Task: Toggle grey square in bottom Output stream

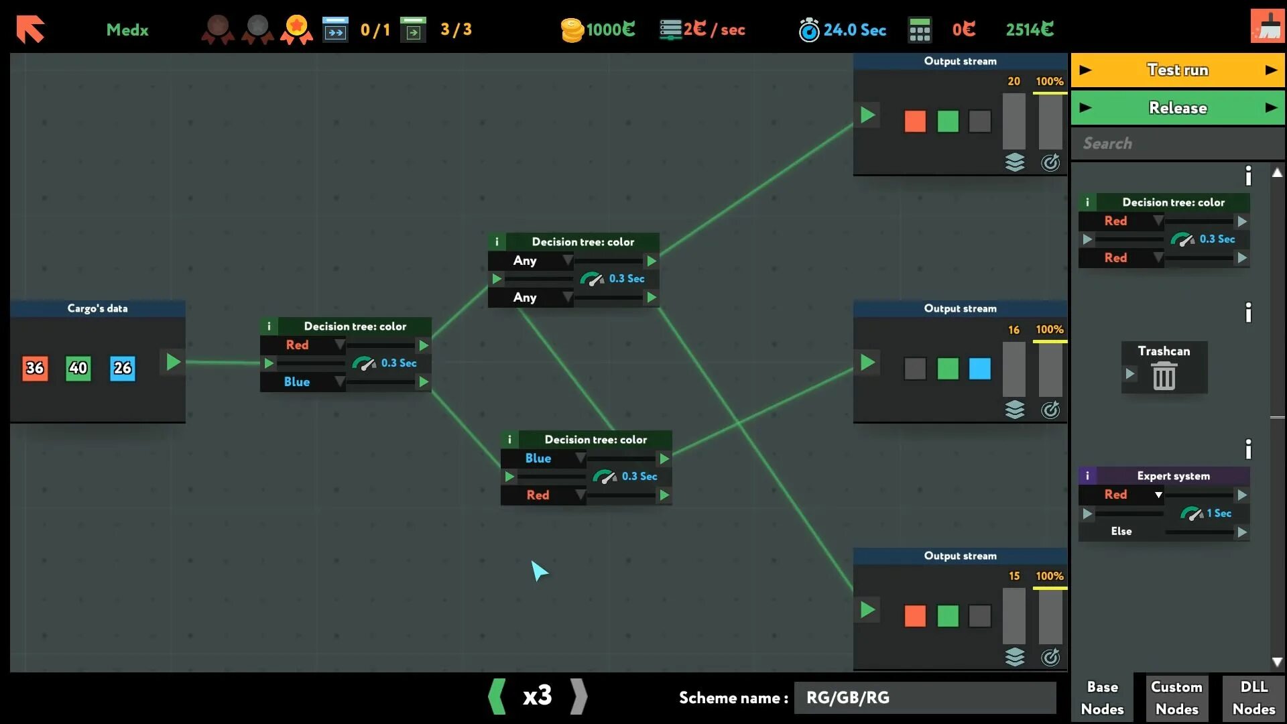Action: click(x=979, y=616)
